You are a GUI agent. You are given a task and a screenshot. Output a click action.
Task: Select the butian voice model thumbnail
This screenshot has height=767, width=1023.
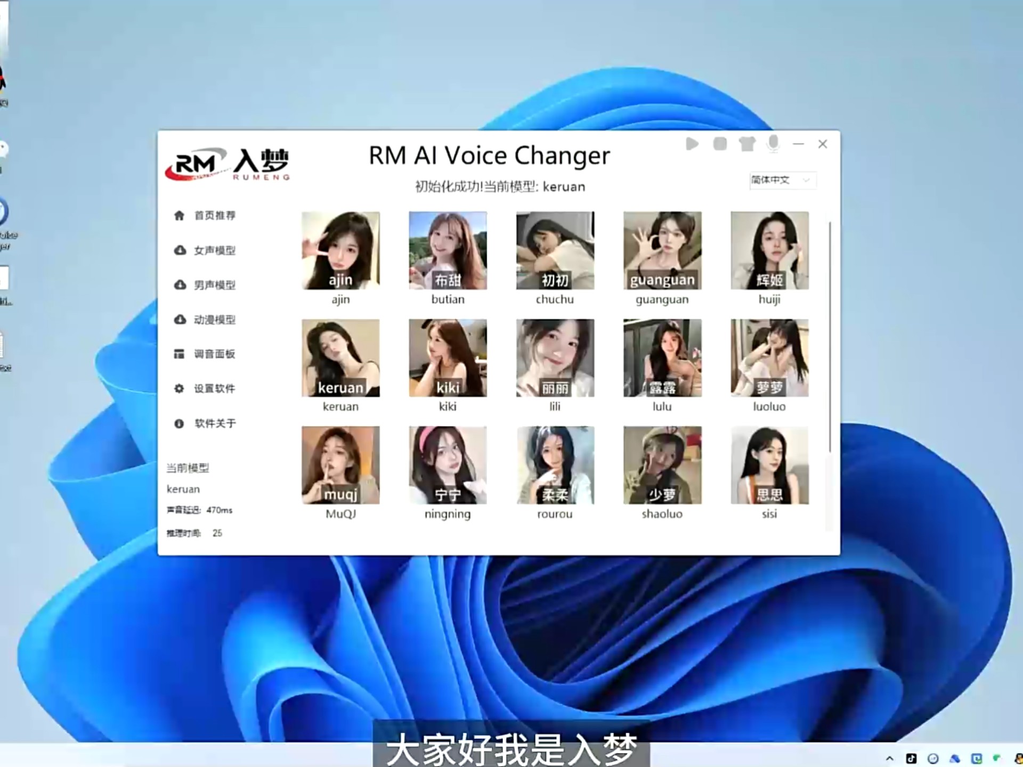point(448,250)
